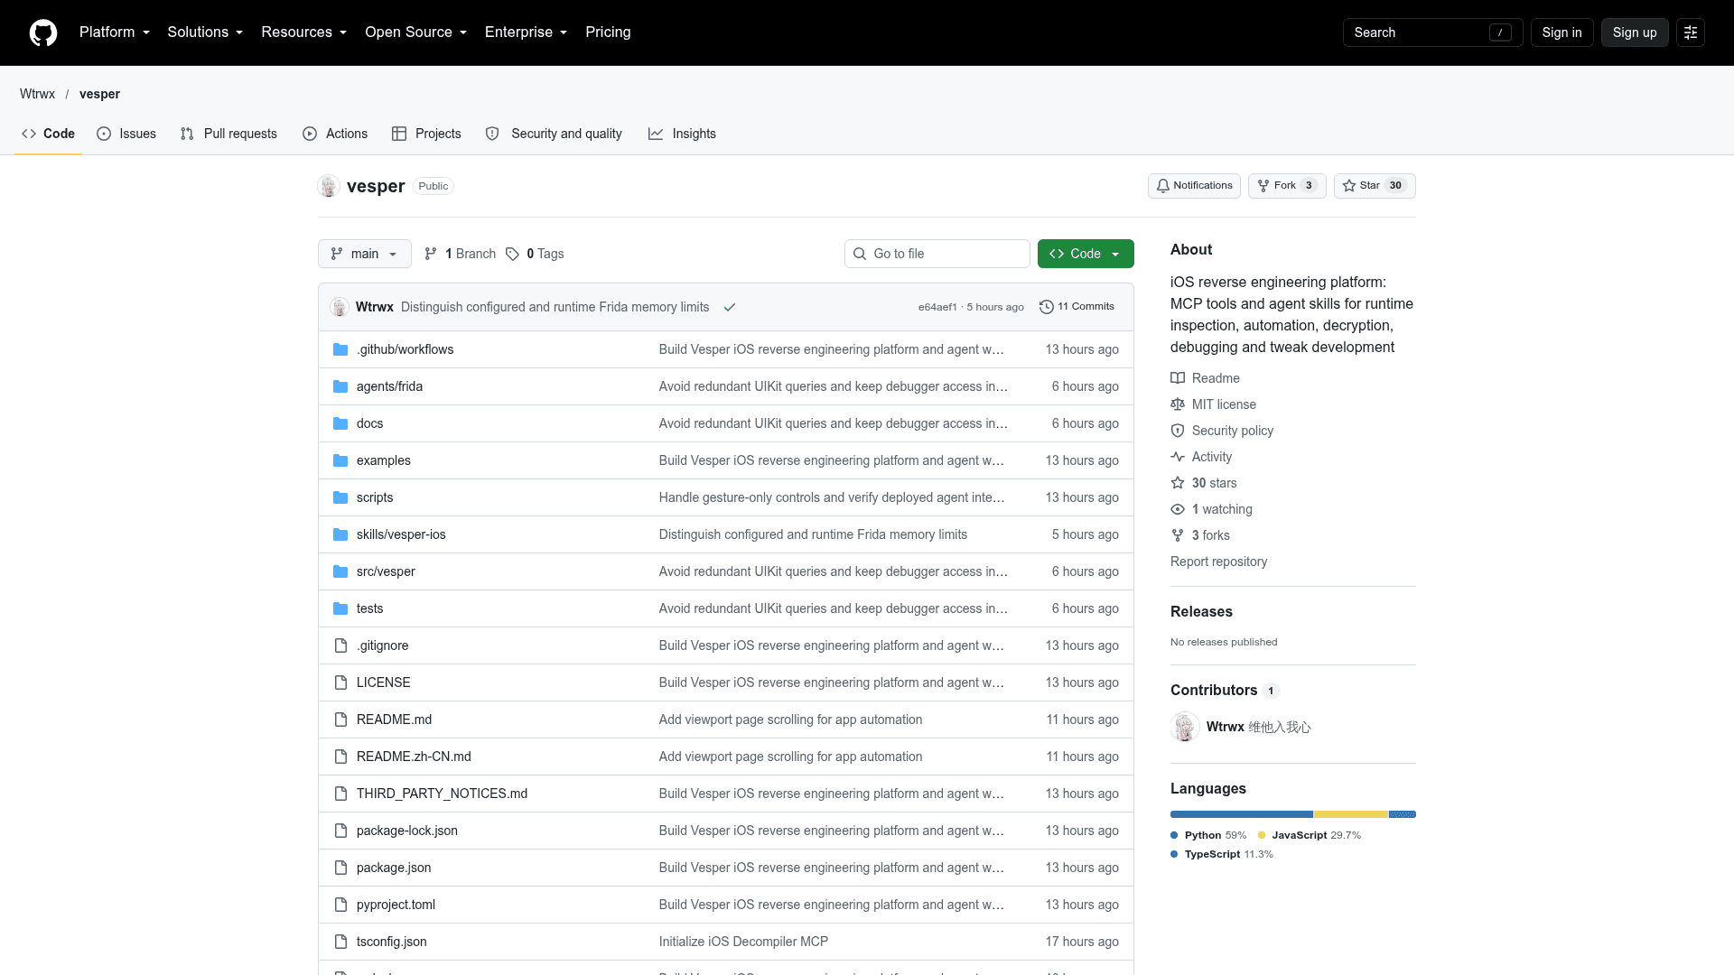Click the JavaScript segment of languages bar
This screenshot has width=1734, height=975.
1351,814
